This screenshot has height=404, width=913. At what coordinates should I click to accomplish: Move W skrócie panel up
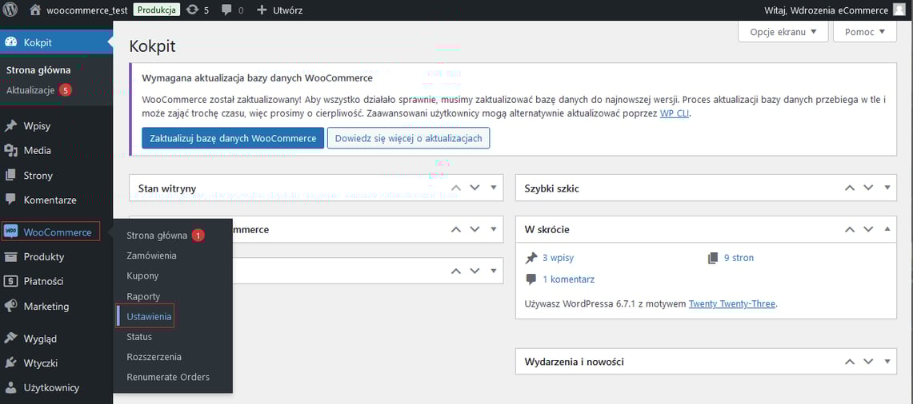point(850,229)
